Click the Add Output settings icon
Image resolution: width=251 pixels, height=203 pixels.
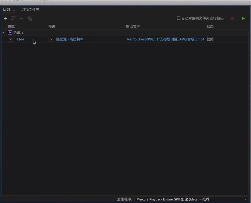tap(13, 18)
